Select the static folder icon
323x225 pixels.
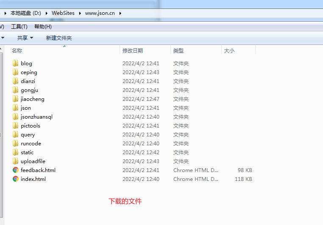[x=16, y=152]
